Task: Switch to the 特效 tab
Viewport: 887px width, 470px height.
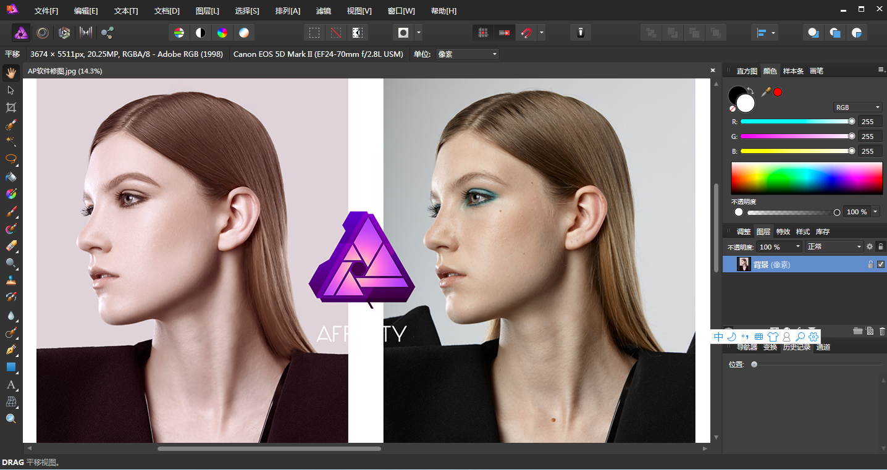Action: (x=783, y=232)
